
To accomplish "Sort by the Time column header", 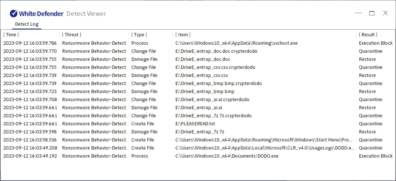I will [x=11, y=35].
